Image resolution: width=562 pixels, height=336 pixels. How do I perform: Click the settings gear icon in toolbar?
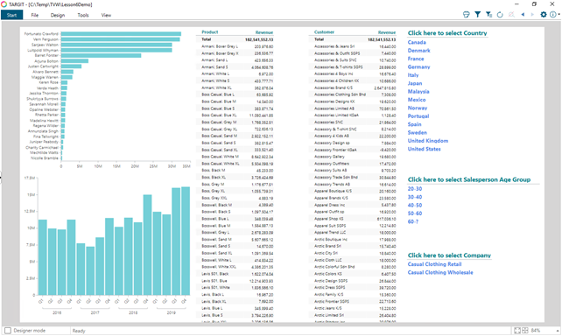pyautogui.click(x=544, y=15)
